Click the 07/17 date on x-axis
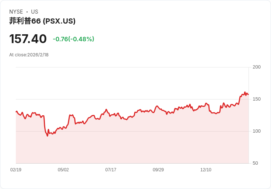This screenshot has width=271, height=189. 111,170
